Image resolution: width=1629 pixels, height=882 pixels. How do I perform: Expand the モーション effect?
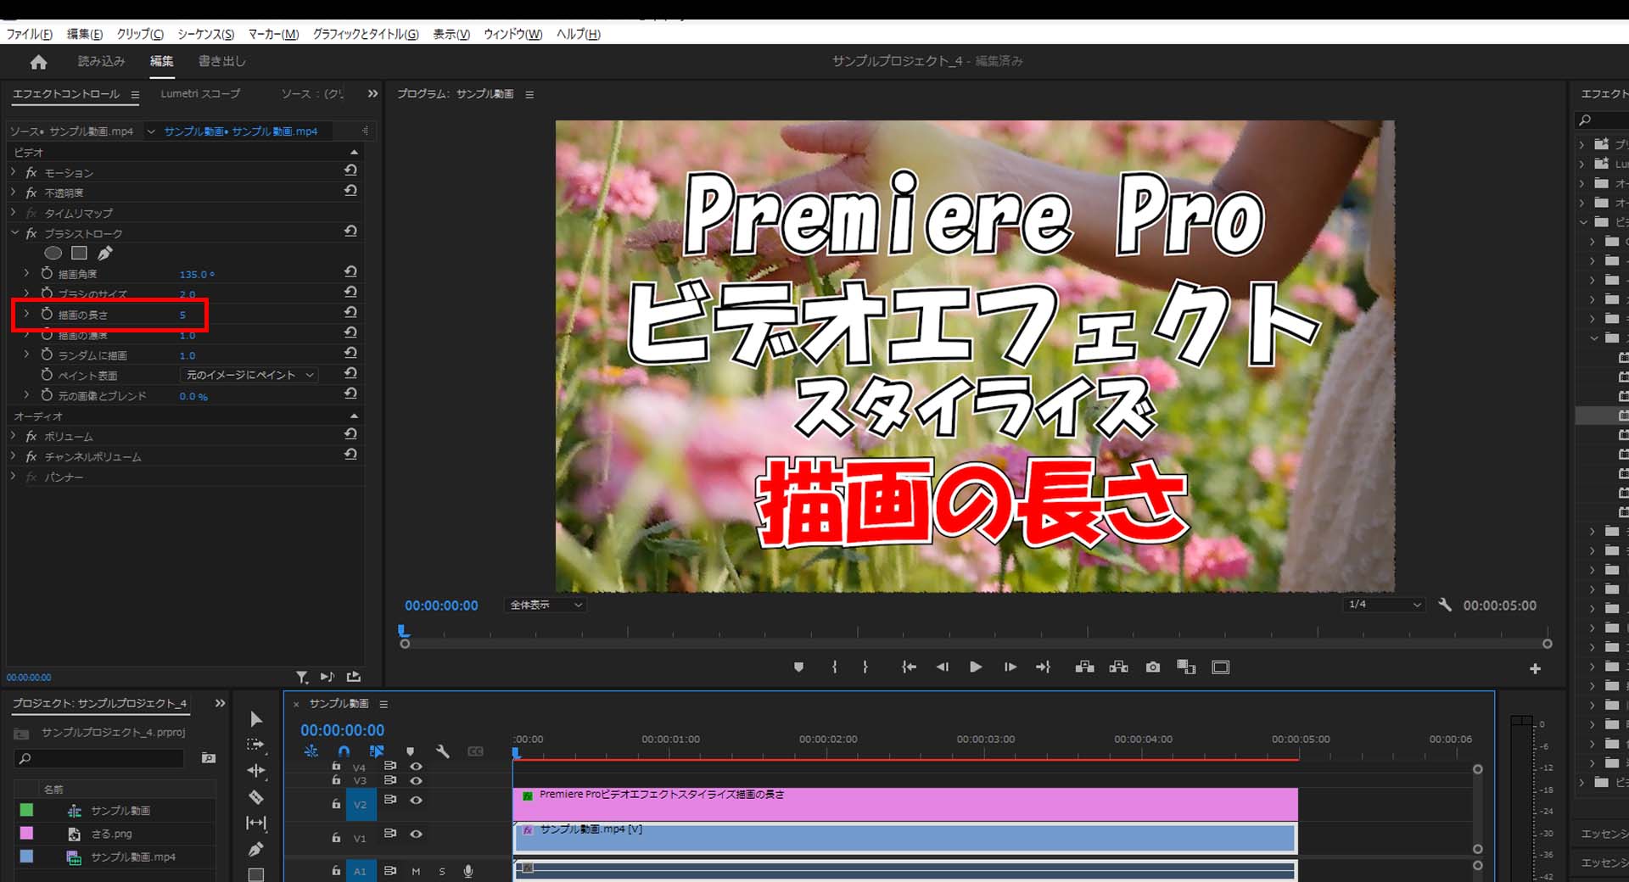pos(14,172)
